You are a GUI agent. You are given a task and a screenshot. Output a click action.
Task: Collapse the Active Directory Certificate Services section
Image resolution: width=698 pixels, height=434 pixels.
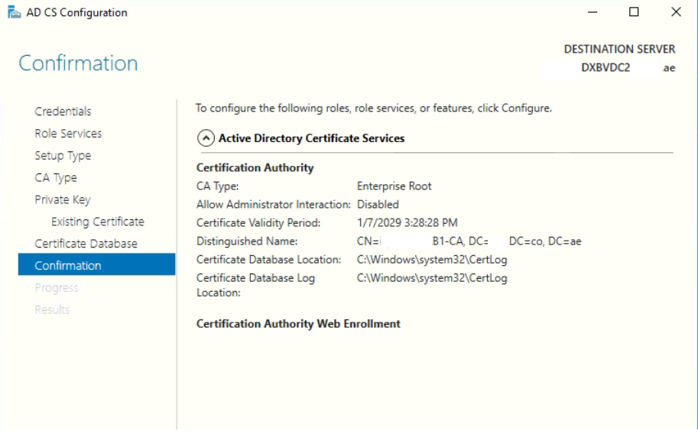click(206, 138)
